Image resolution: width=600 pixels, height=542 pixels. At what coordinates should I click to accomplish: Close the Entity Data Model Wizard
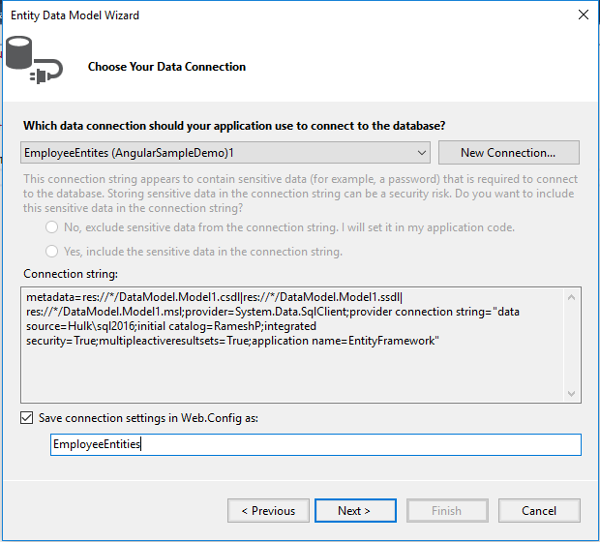click(x=583, y=15)
